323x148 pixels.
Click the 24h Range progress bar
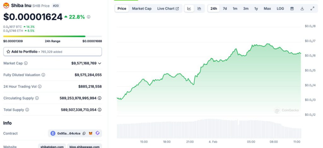[x=52, y=37]
